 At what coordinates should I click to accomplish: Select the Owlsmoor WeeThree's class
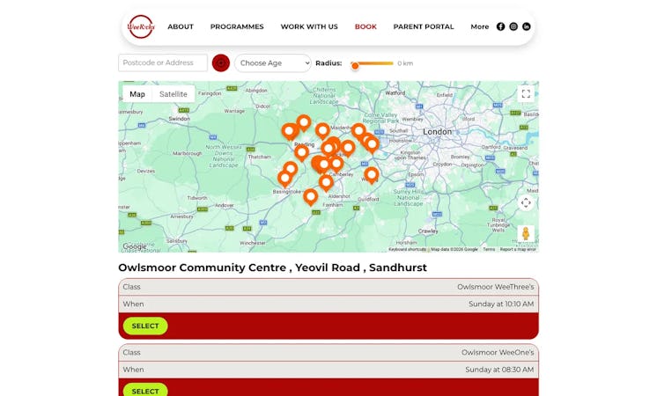145,326
